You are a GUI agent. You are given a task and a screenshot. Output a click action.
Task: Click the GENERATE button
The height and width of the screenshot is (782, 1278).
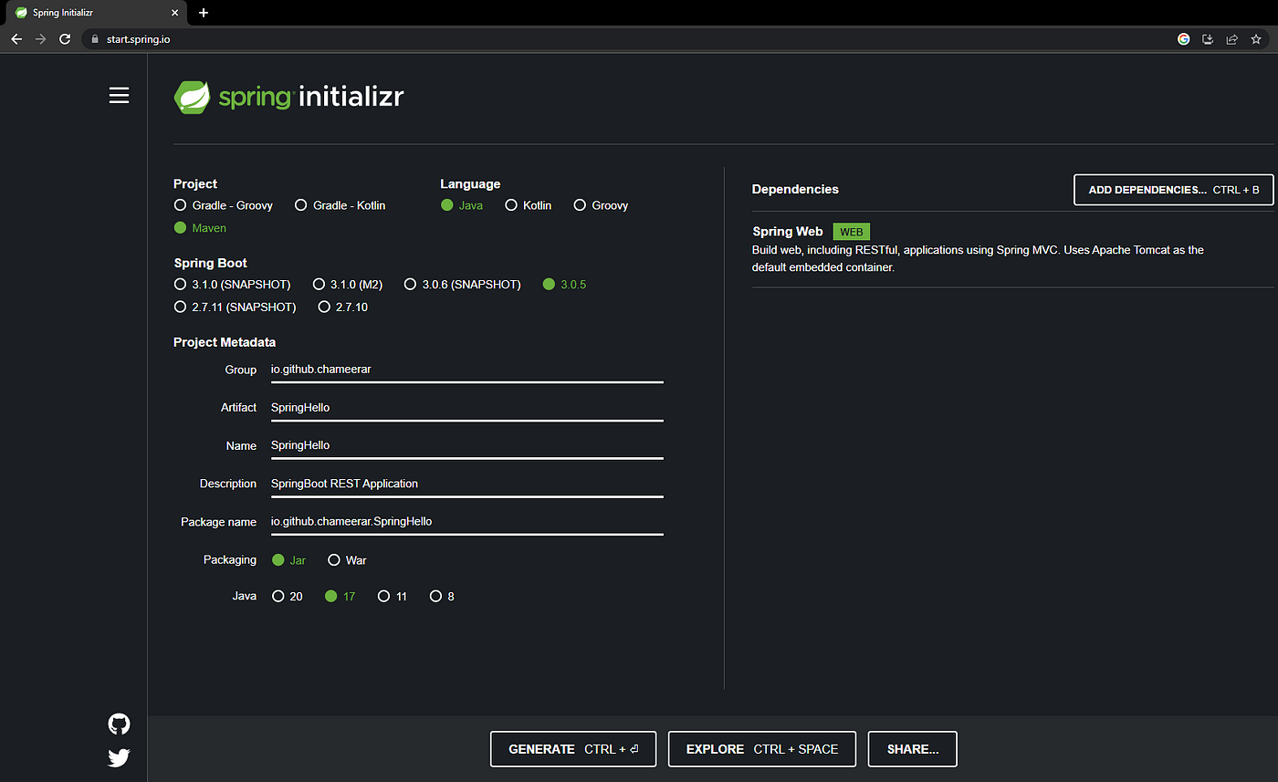pyautogui.click(x=573, y=749)
